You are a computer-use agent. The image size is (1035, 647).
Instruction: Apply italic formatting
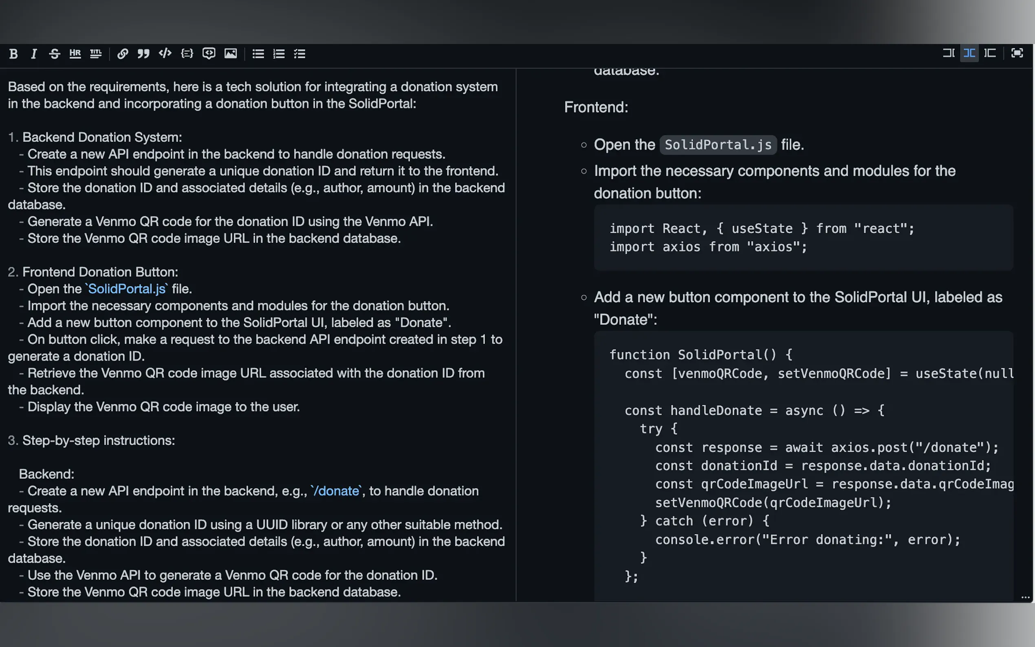[34, 54]
